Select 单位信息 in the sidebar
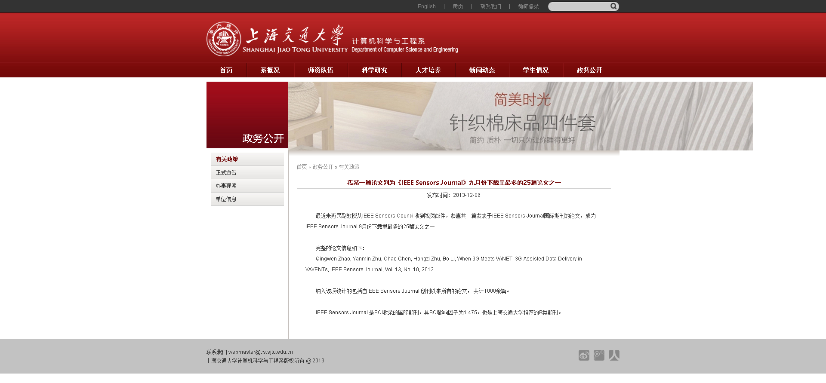 tap(226, 199)
